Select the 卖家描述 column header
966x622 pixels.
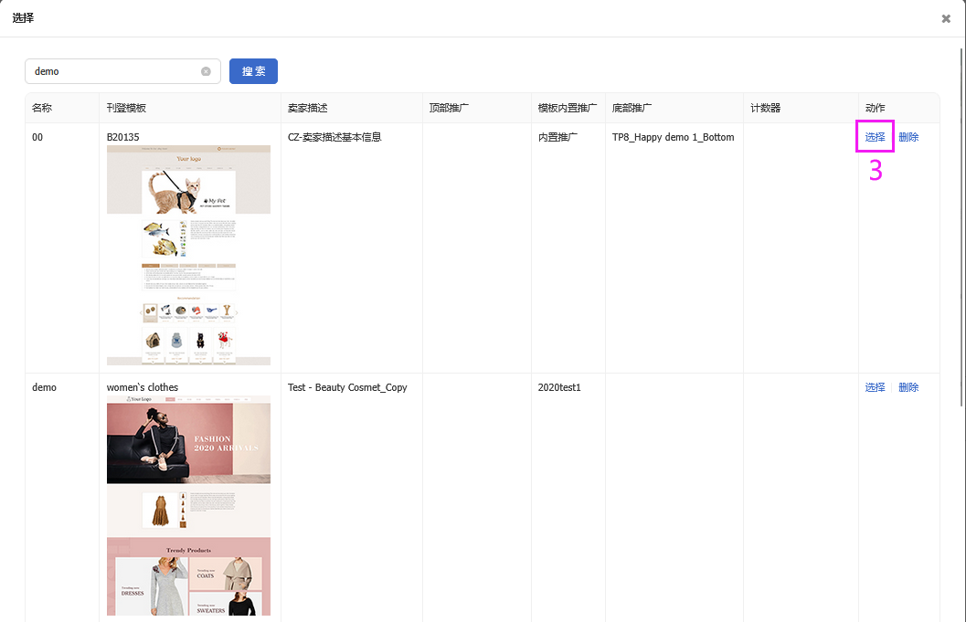tap(307, 108)
